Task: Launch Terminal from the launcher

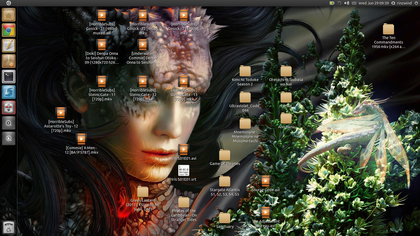Action: coord(9,77)
